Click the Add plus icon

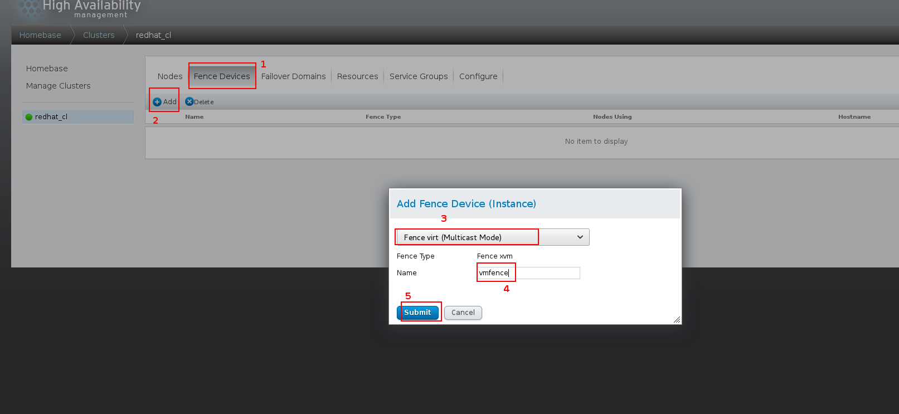[x=157, y=102]
